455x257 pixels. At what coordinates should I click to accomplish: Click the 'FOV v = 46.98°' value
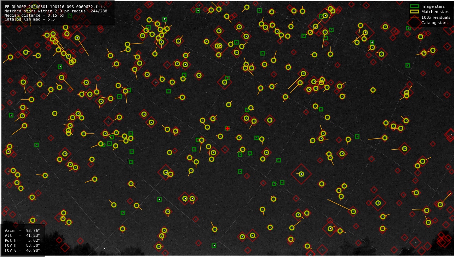pyautogui.click(x=22, y=250)
